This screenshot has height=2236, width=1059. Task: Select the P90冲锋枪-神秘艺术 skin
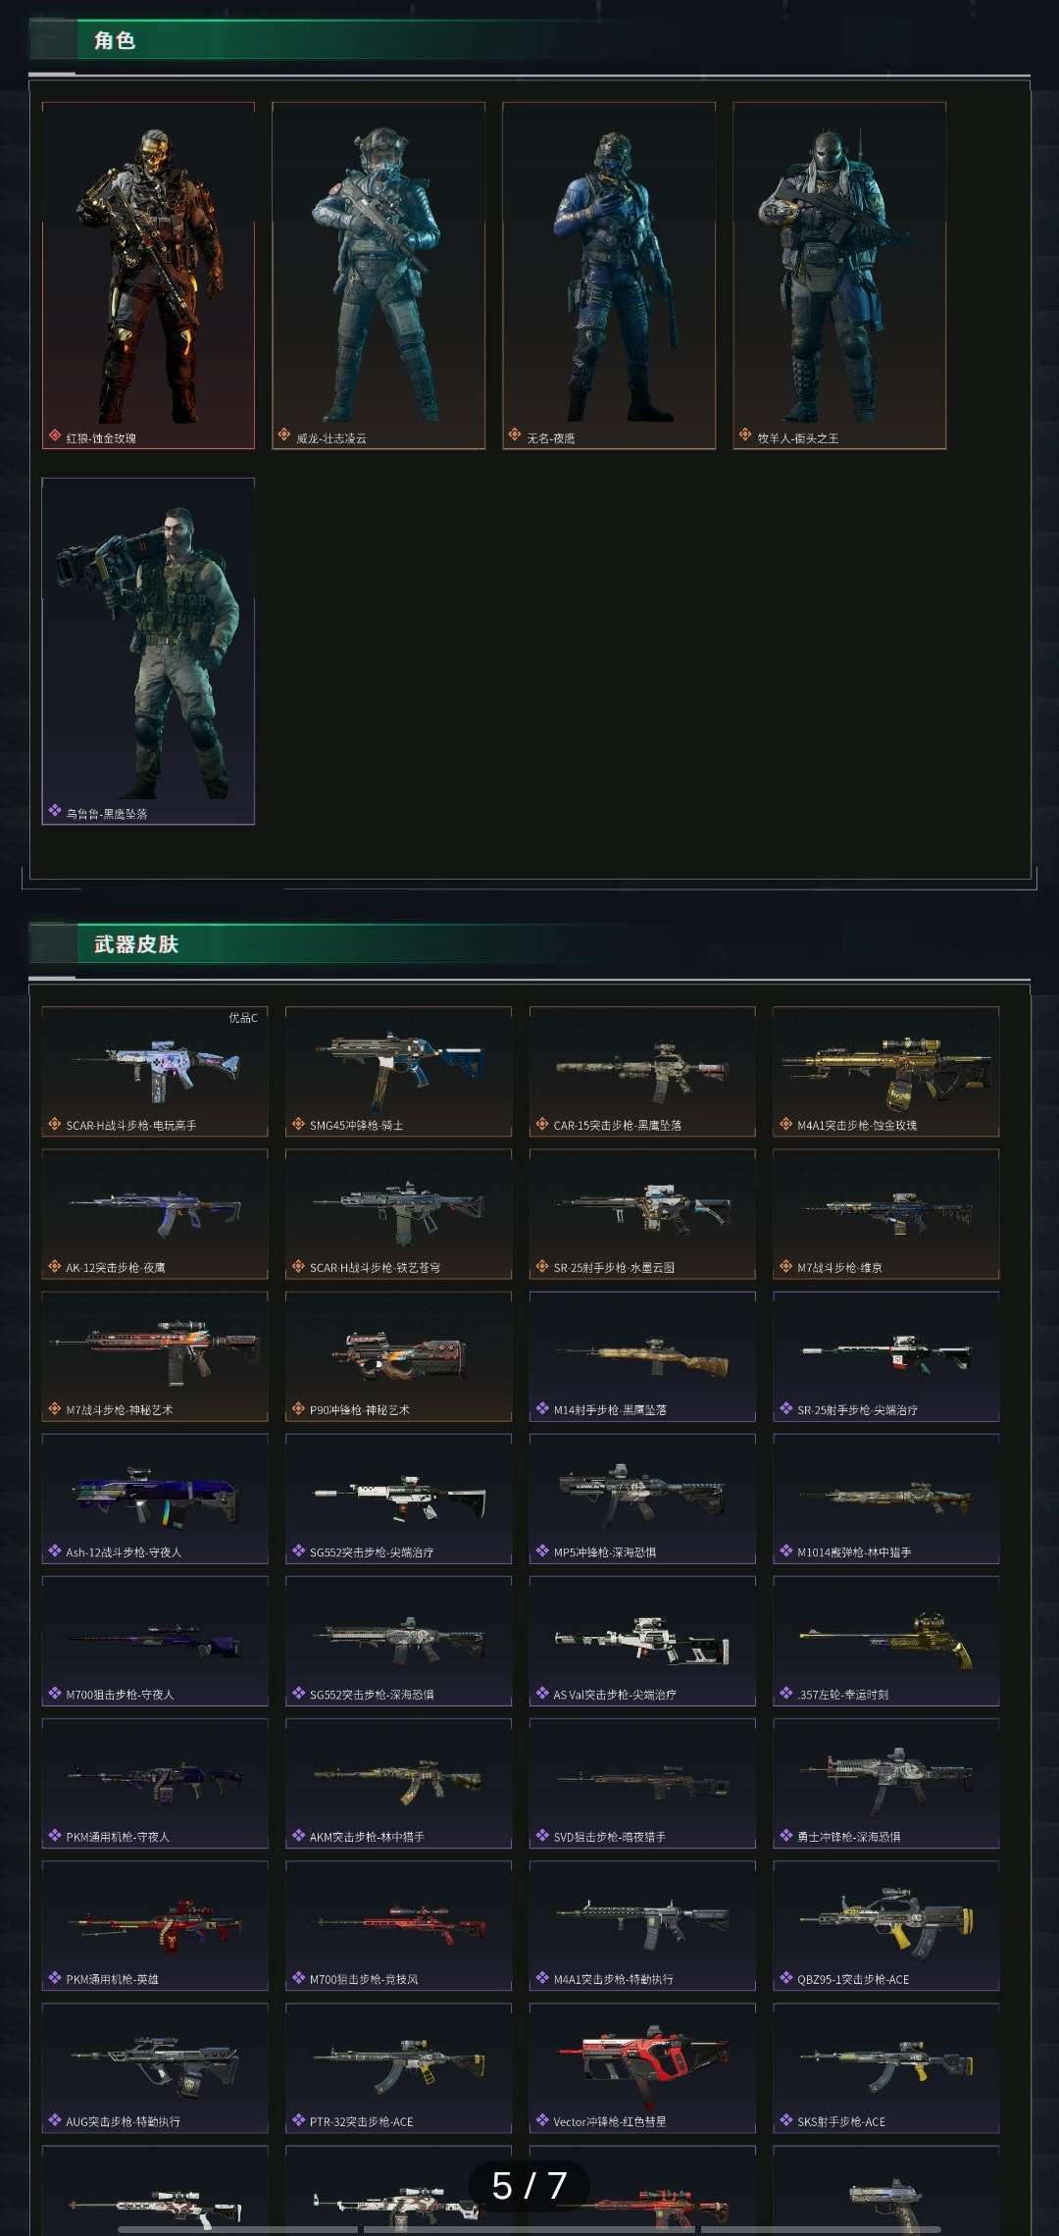[398, 1356]
